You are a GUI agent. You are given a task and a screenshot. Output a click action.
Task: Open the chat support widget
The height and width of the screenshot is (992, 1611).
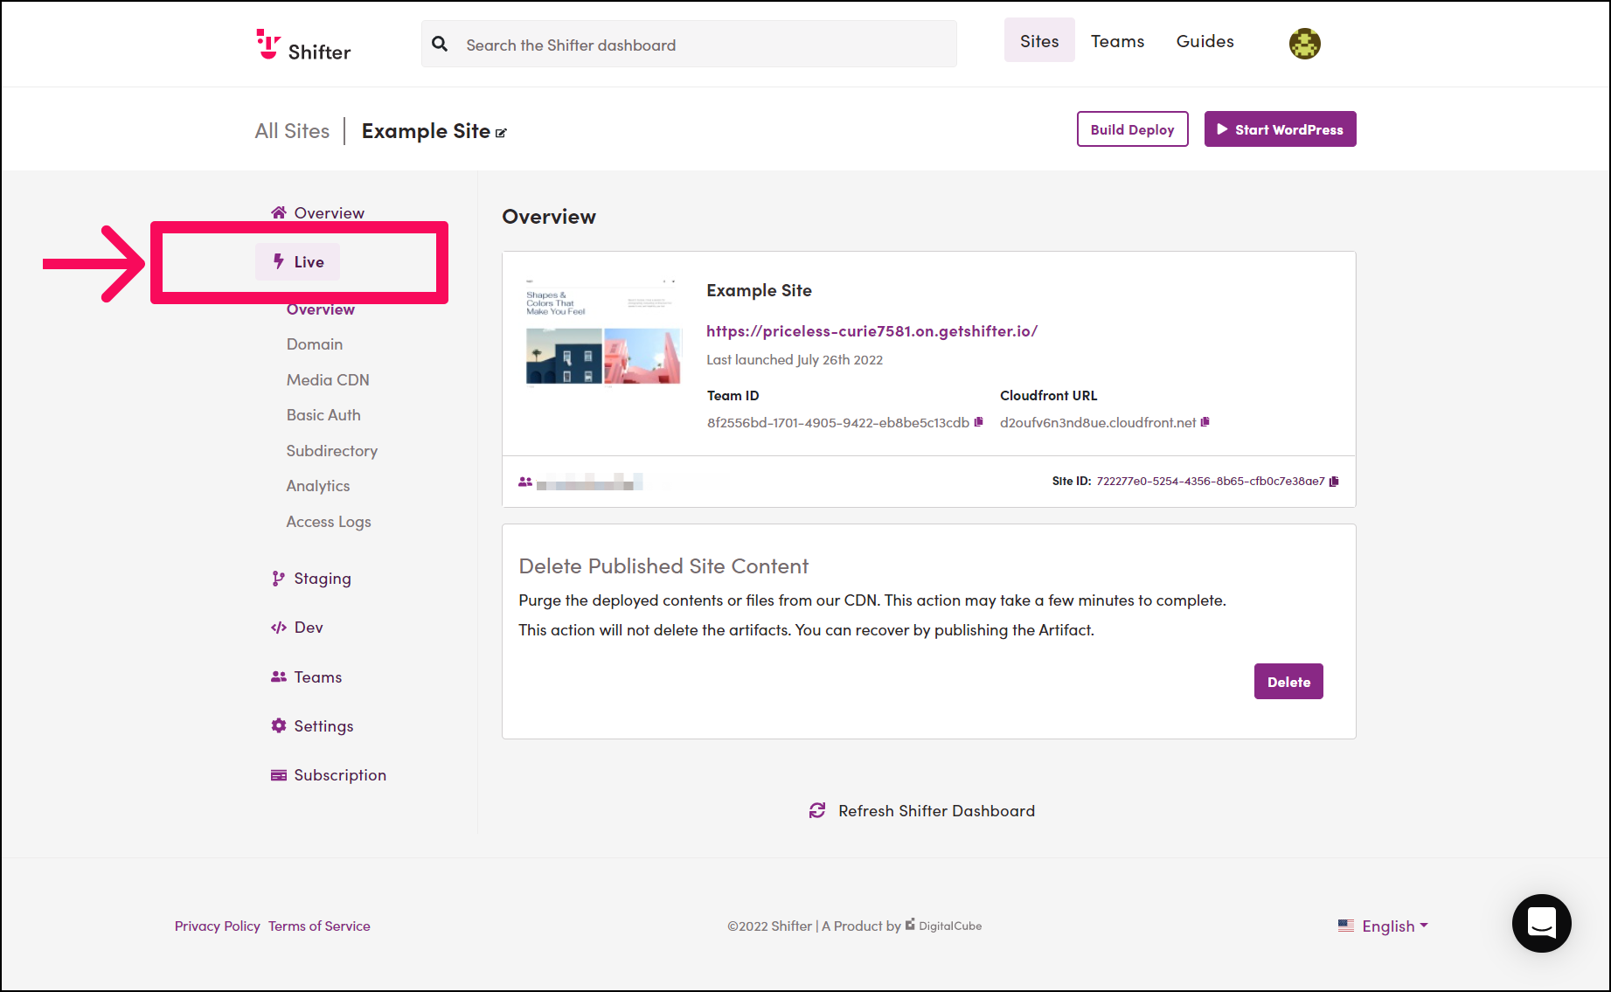click(x=1541, y=923)
